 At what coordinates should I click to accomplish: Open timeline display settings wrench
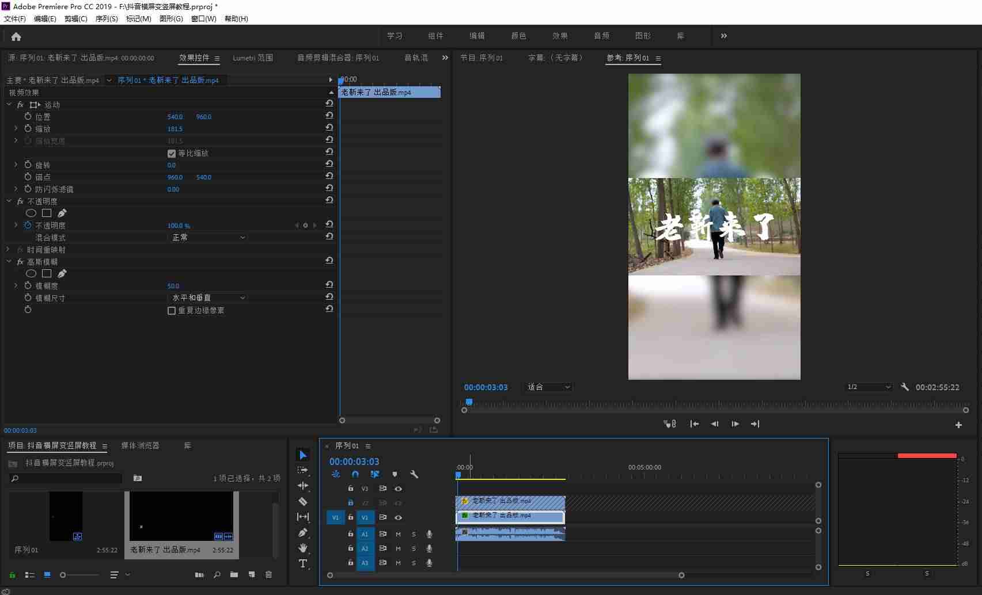(x=414, y=474)
